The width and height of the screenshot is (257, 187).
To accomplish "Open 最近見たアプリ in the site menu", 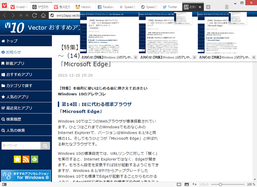I will [x=26, y=108].
